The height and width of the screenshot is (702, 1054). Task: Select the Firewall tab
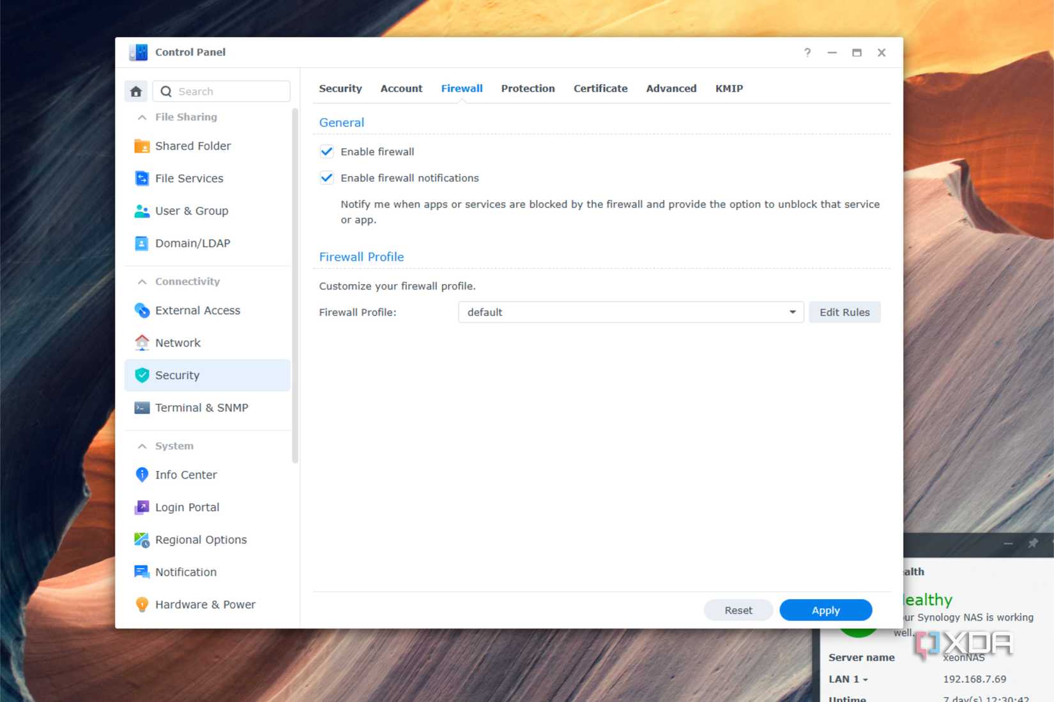[462, 89]
